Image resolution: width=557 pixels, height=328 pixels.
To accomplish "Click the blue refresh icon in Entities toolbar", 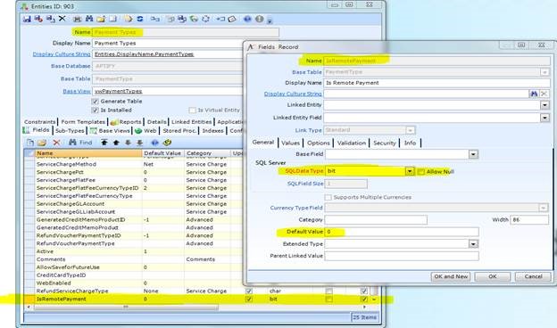I will (x=140, y=19).
